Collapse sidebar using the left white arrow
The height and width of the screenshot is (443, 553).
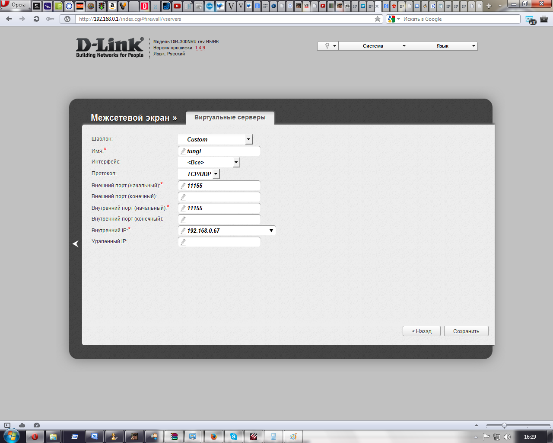[76, 244]
